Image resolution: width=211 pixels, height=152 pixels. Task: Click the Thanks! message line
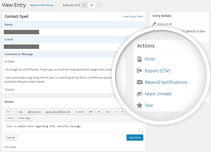[x=10, y=90]
